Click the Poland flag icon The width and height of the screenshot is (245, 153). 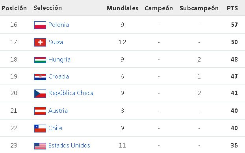(40, 25)
